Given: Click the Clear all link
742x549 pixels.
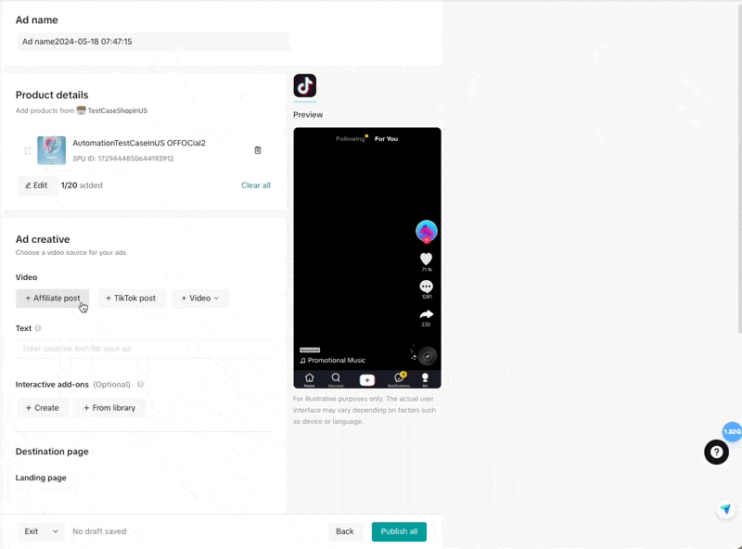Looking at the screenshot, I should [256, 185].
